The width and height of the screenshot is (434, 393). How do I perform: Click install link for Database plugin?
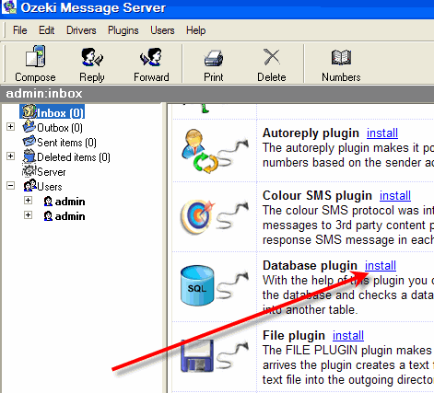pos(381,265)
